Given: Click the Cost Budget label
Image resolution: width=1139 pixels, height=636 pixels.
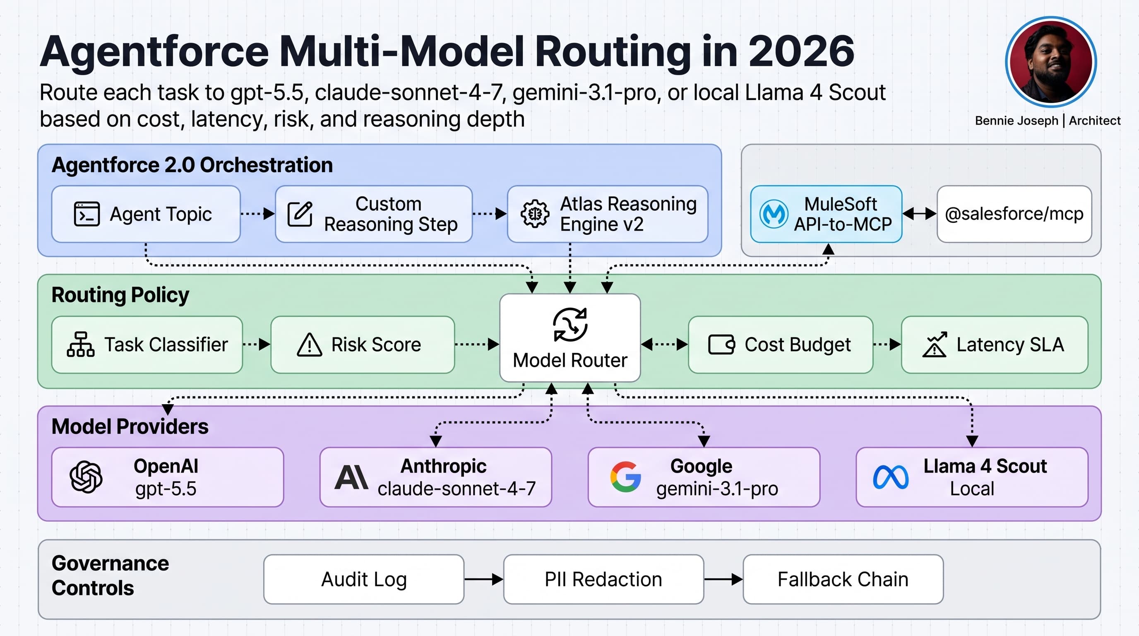Looking at the screenshot, I should point(798,344).
